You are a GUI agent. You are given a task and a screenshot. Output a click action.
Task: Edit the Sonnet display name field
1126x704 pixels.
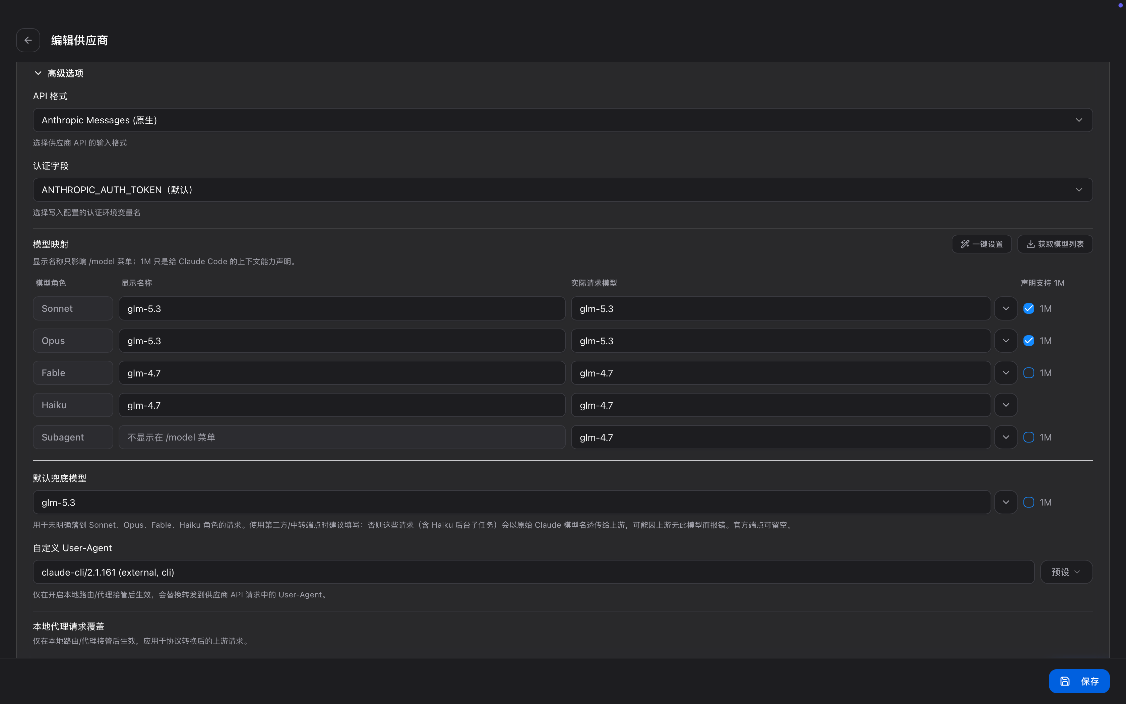click(x=342, y=309)
